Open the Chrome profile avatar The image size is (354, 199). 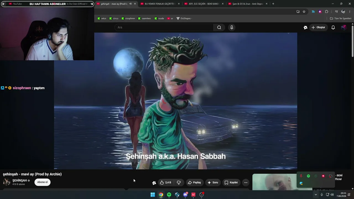[x=343, y=12]
